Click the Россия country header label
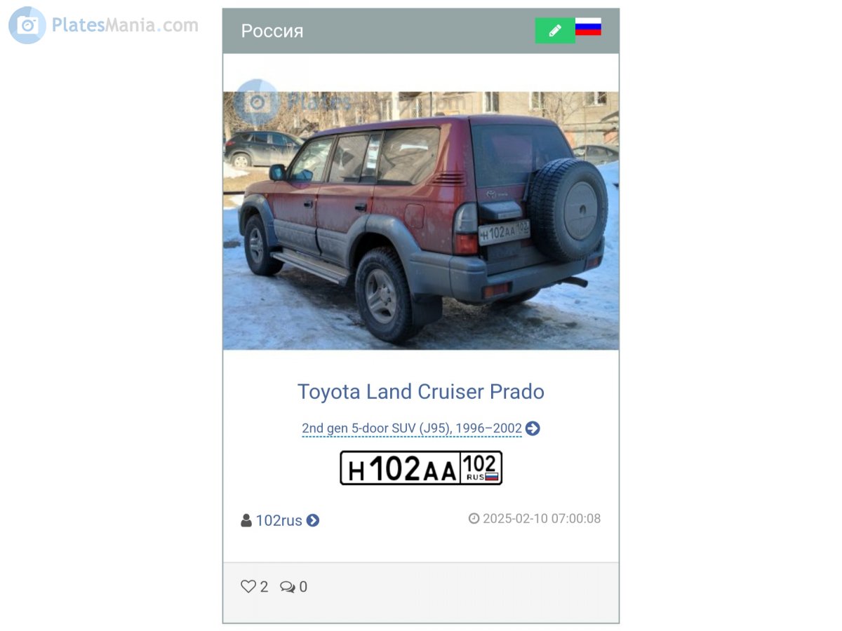Image resolution: width=842 pixels, height=631 pixels. point(272,31)
